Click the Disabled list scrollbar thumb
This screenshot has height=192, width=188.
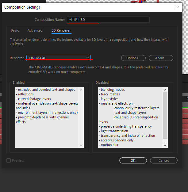tap(165, 116)
